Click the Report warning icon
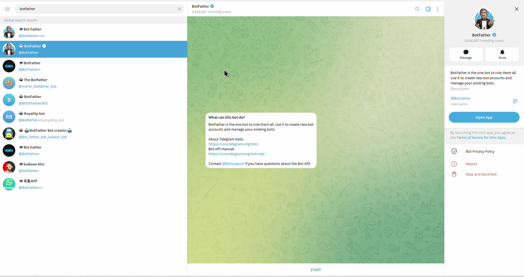The image size is (524, 277). tap(454, 164)
